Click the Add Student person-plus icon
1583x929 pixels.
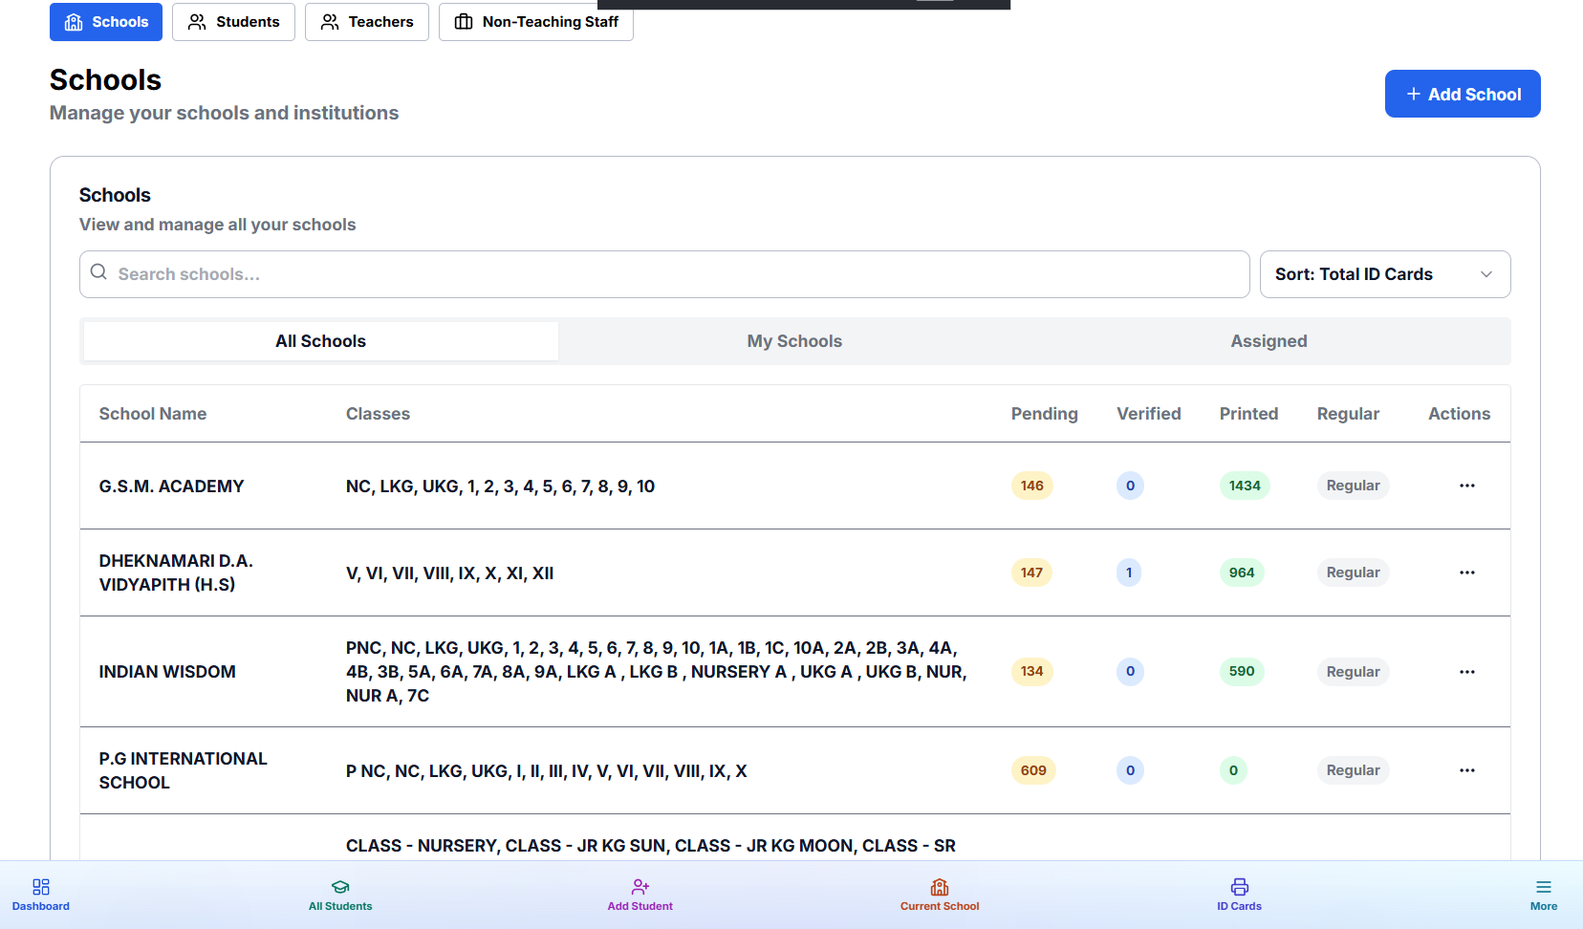[640, 887]
